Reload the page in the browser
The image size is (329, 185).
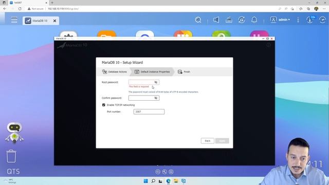click(20, 9)
